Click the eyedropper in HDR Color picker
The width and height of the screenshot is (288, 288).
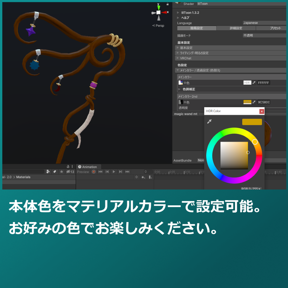[x=209, y=121]
